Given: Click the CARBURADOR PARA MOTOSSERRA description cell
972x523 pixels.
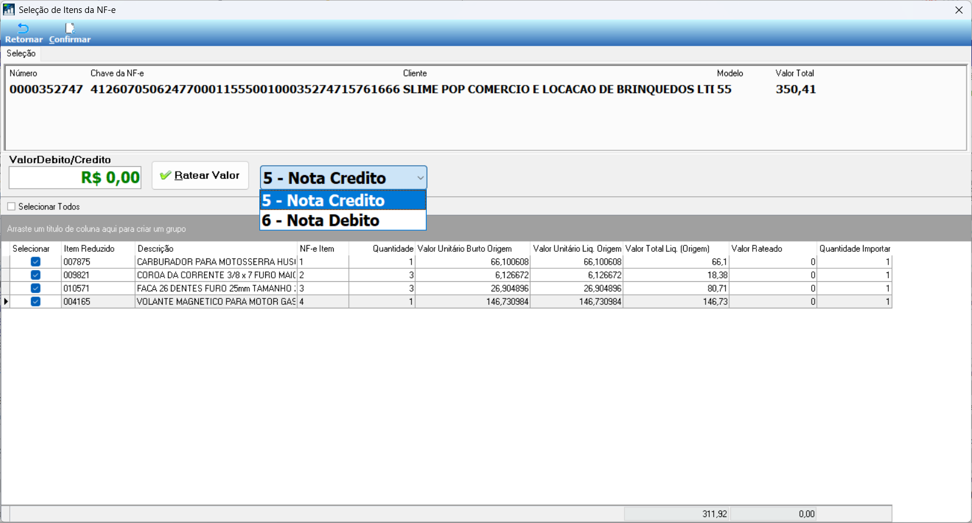Looking at the screenshot, I should click(216, 262).
